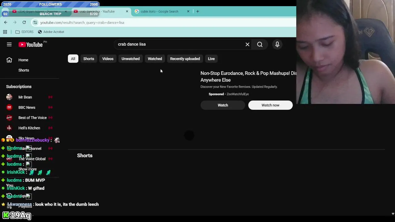
Task: Open the Adobe Acrobat bookmark
Action: pos(51,32)
